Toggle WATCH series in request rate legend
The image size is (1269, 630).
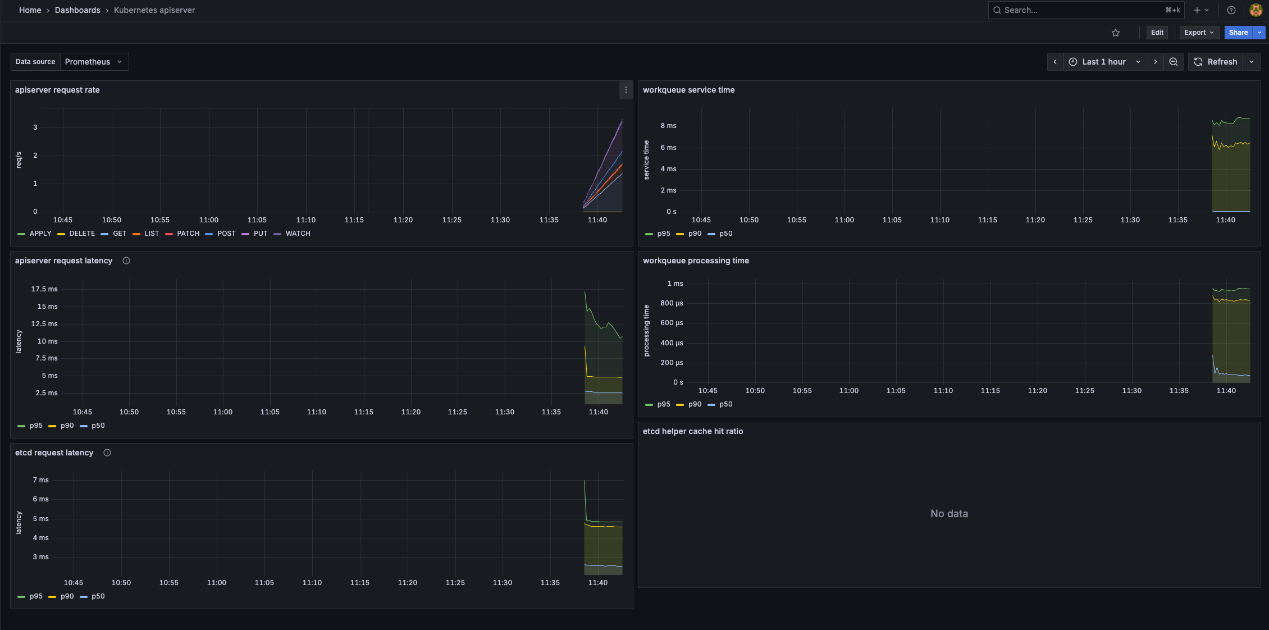point(297,234)
